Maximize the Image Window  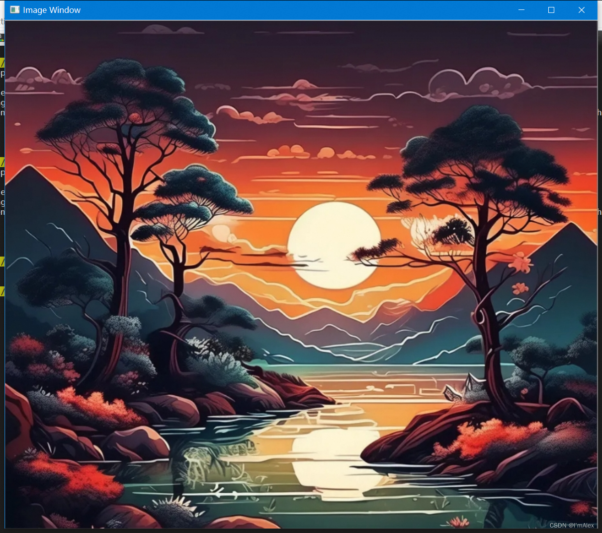point(551,10)
